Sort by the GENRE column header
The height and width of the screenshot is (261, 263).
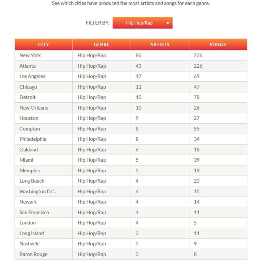(102, 45)
